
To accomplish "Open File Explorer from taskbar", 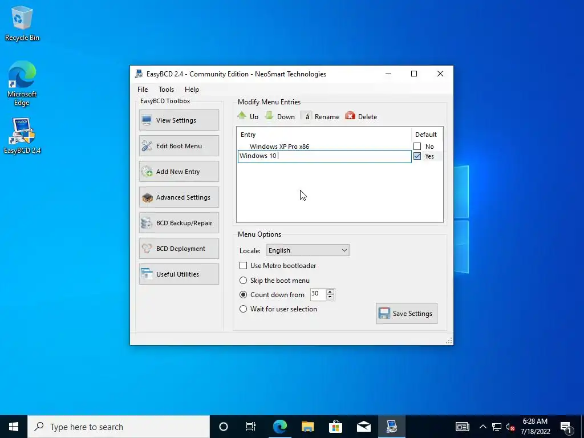I will click(x=307, y=427).
